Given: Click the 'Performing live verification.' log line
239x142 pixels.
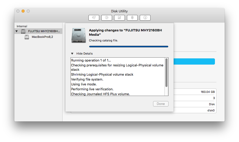Looking at the screenshot, I should pyautogui.click(x=92, y=89).
